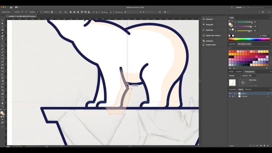Screen dimensions: 272x153
Task: Toggle visibility of Template layer
Action: [x=230, y=96]
